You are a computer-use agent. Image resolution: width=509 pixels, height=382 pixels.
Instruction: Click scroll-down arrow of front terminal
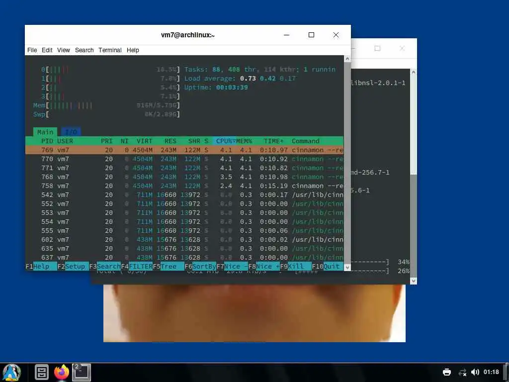pyautogui.click(x=347, y=268)
